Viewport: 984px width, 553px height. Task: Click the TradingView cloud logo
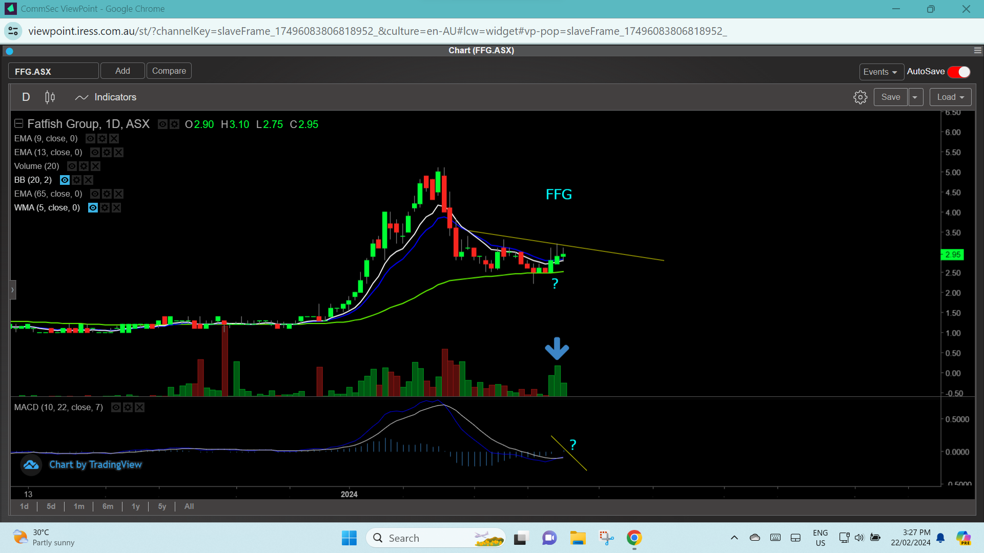[31, 465]
